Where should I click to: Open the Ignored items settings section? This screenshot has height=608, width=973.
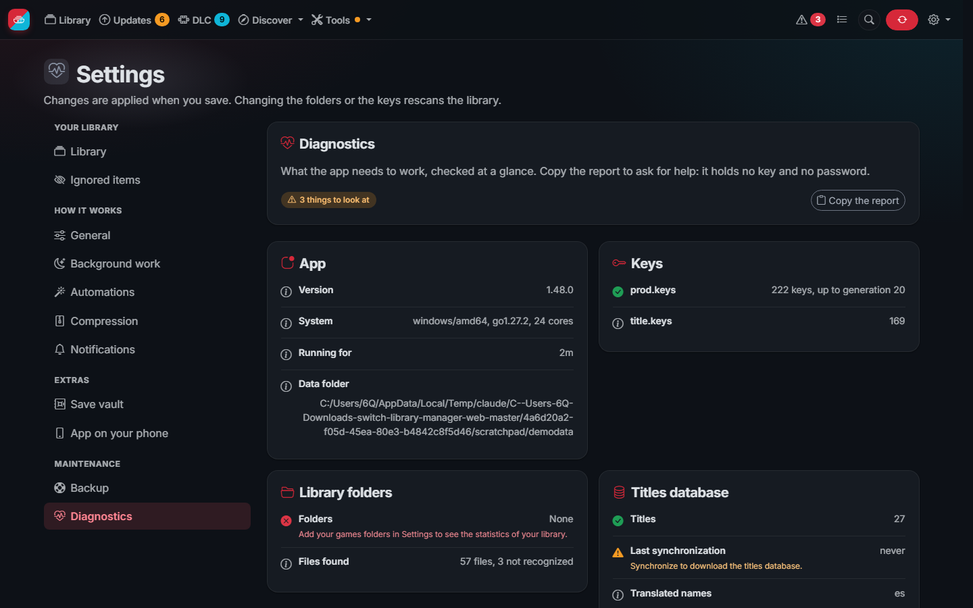coord(147,180)
